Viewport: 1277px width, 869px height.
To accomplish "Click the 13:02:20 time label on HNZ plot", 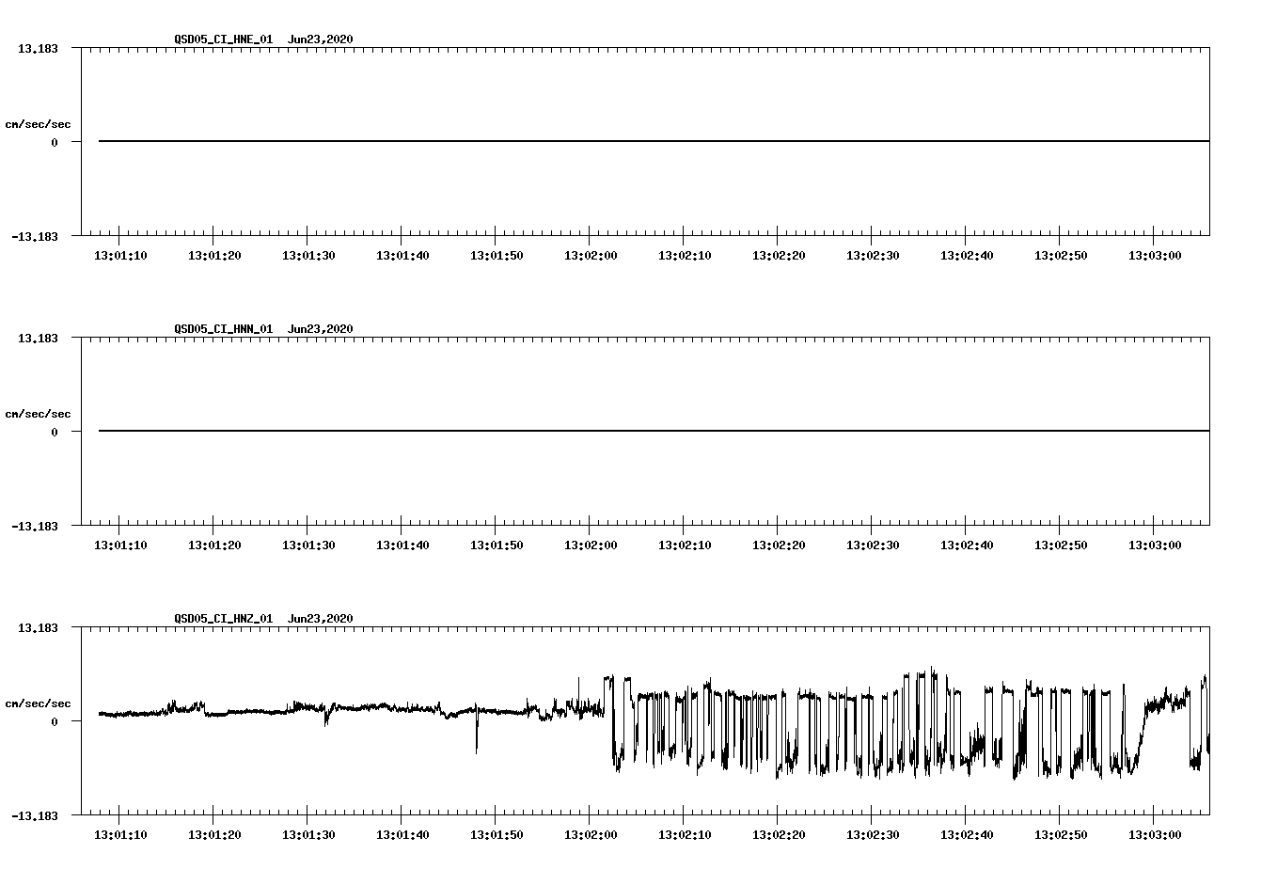I will pos(779,835).
